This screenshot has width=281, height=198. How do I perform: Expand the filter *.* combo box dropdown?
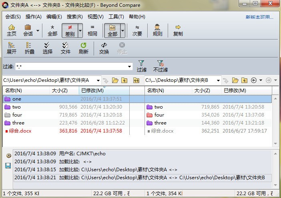tap(129, 67)
